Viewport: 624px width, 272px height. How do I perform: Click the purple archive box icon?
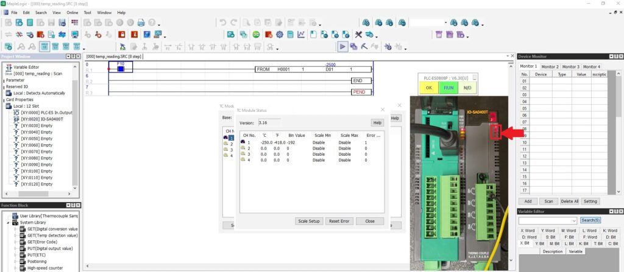[x=439, y=35]
